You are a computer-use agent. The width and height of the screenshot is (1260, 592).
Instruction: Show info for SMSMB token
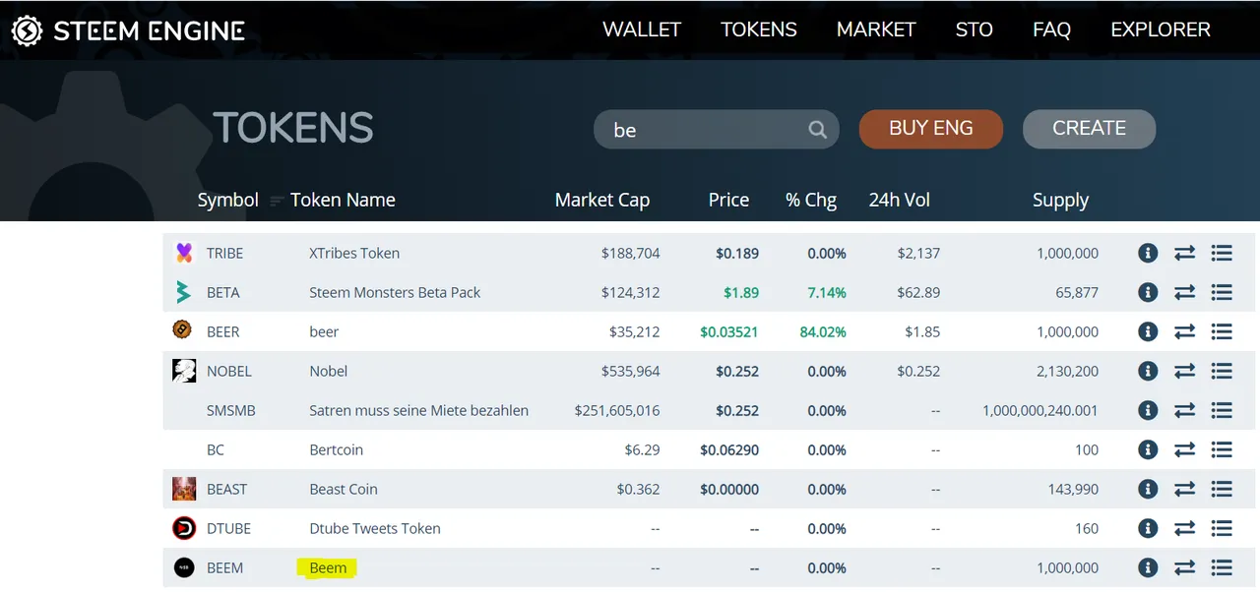coord(1147,410)
